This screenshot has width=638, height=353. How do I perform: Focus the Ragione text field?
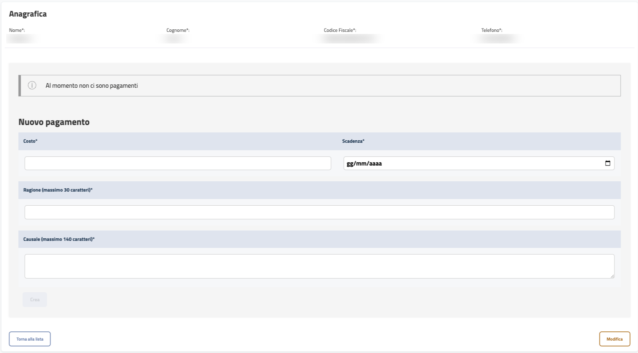click(319, 212)
